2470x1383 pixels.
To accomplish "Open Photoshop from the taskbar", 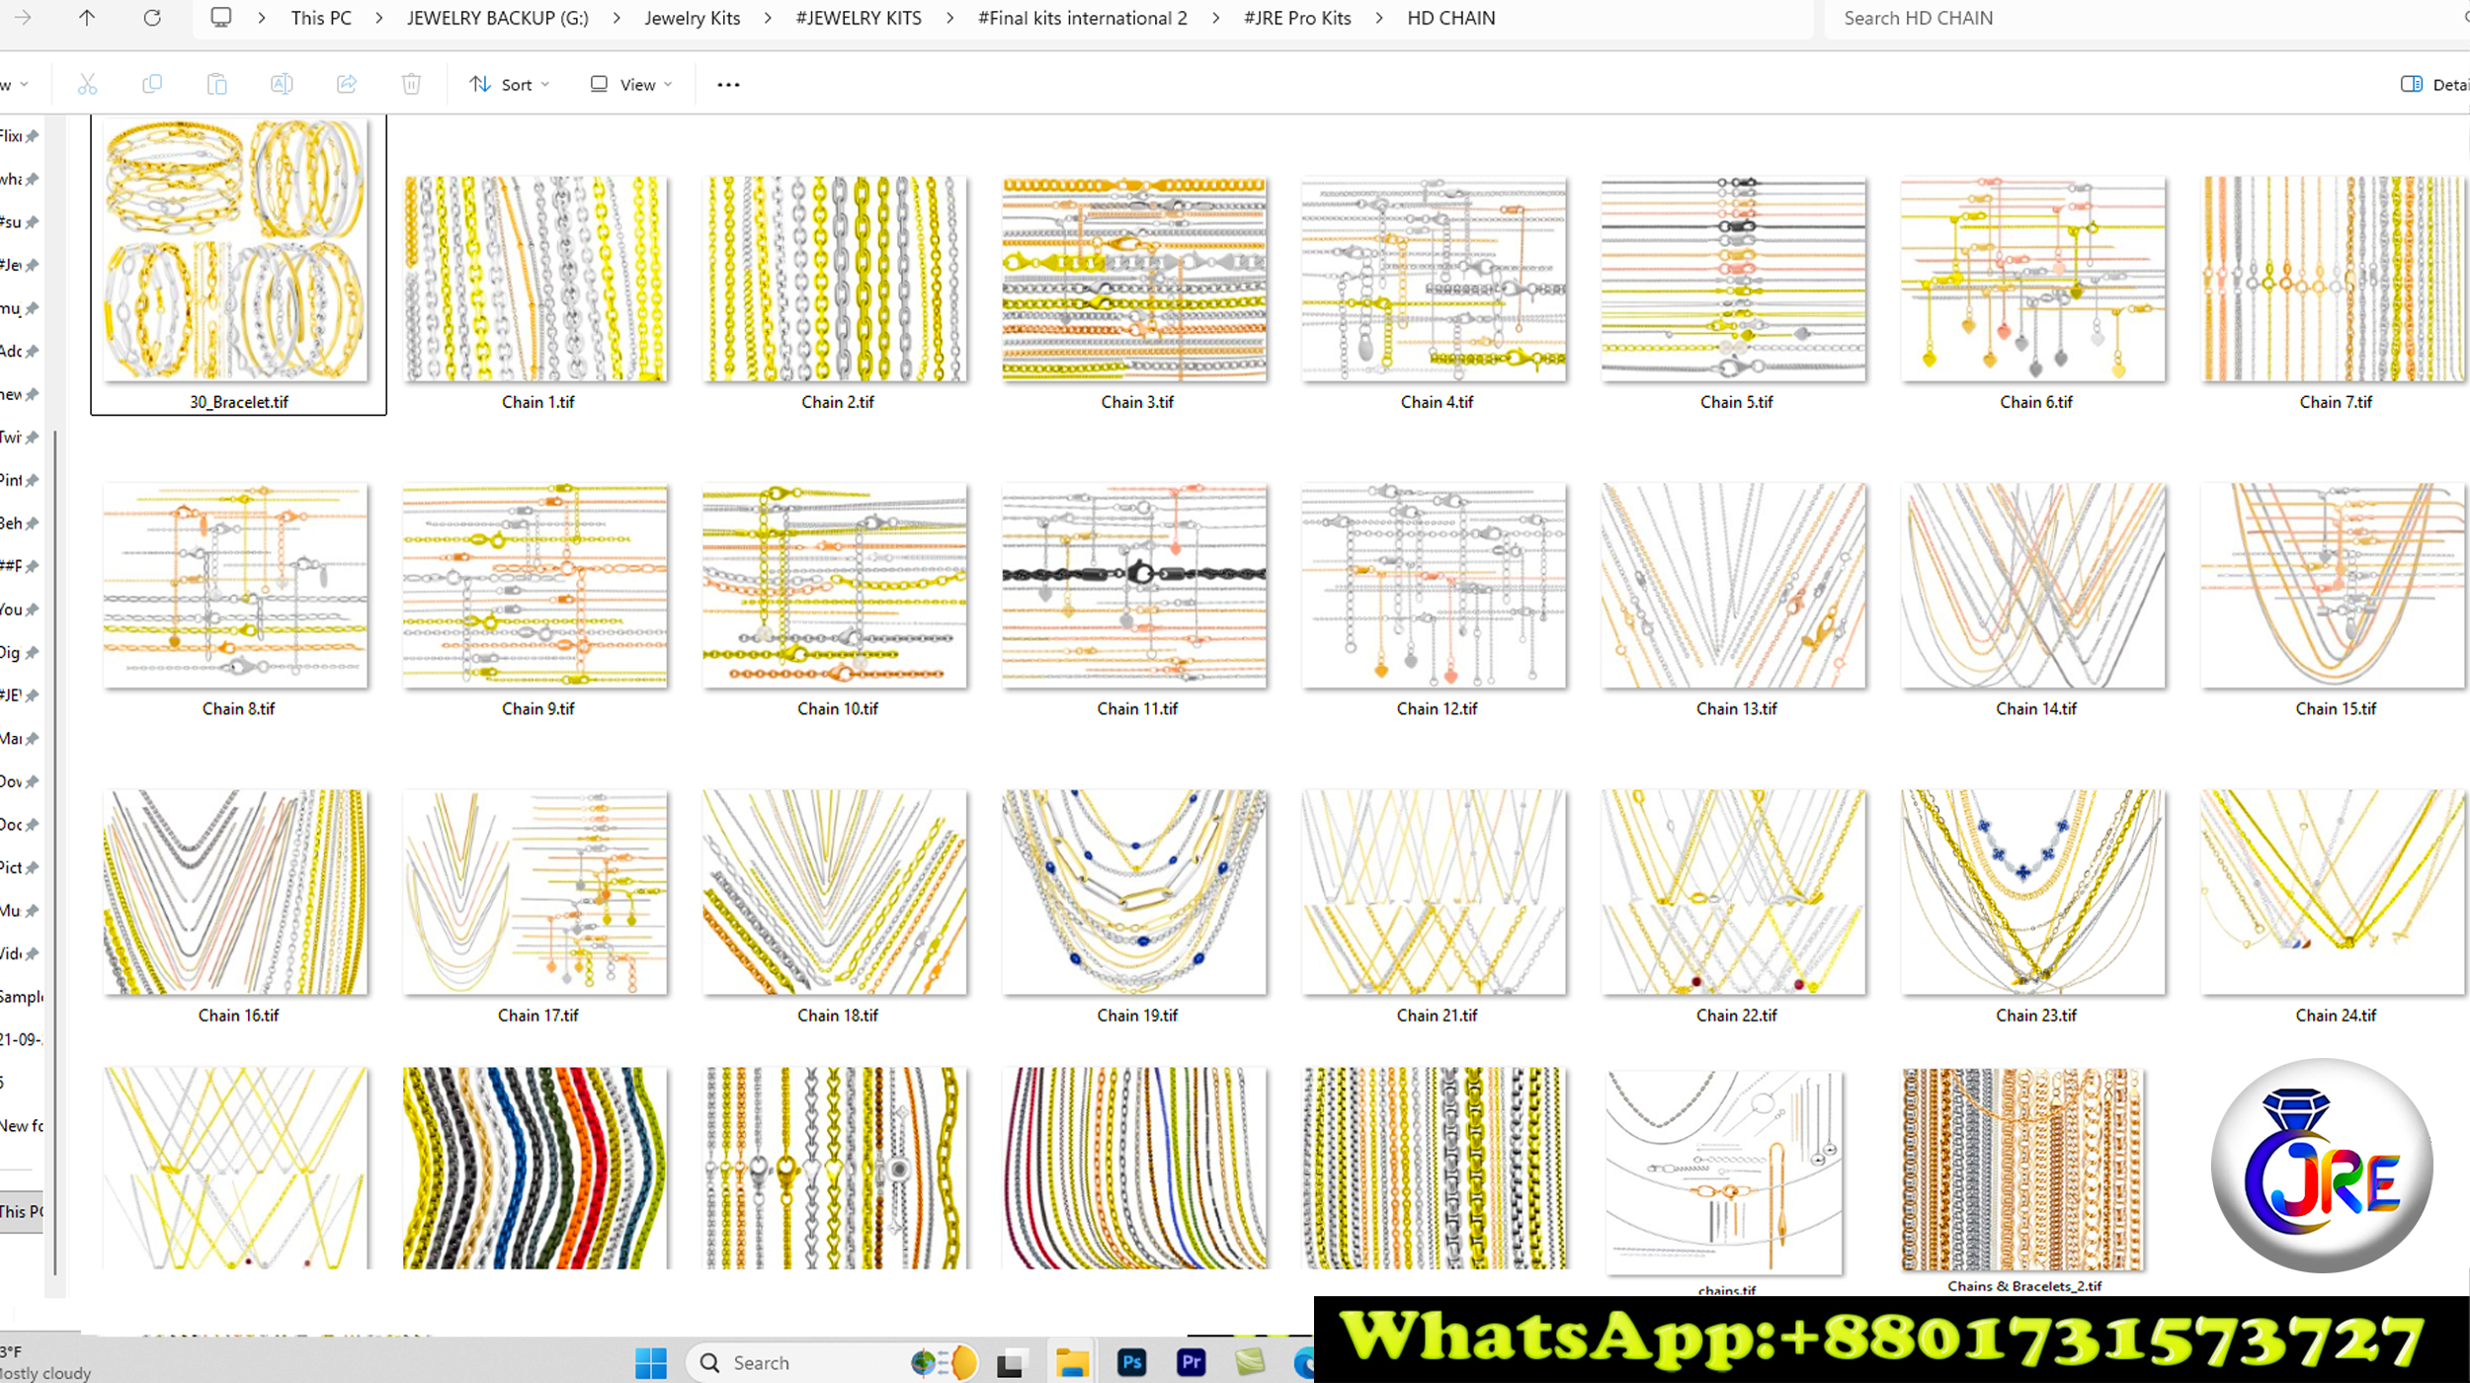I will (x=1131, y=1362).
